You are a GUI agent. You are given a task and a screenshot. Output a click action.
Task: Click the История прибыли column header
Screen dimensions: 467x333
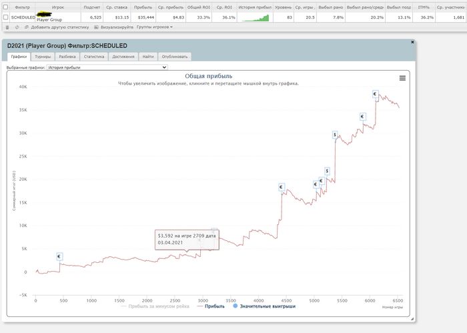point(255,7)
